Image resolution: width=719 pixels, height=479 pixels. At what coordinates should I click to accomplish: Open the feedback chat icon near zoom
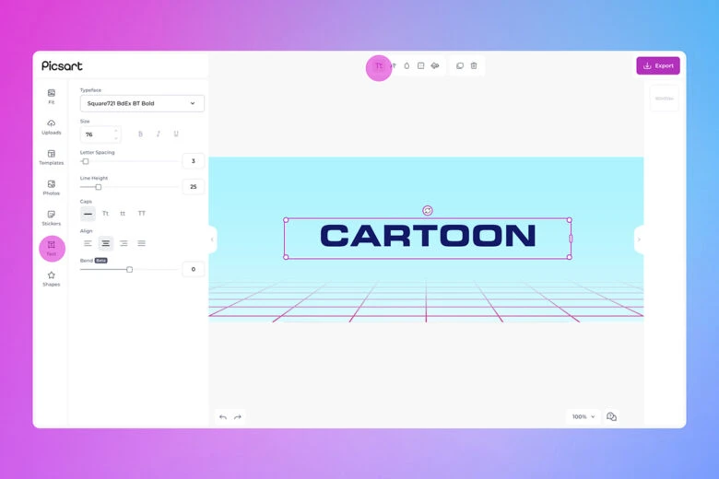pos(611,416)
